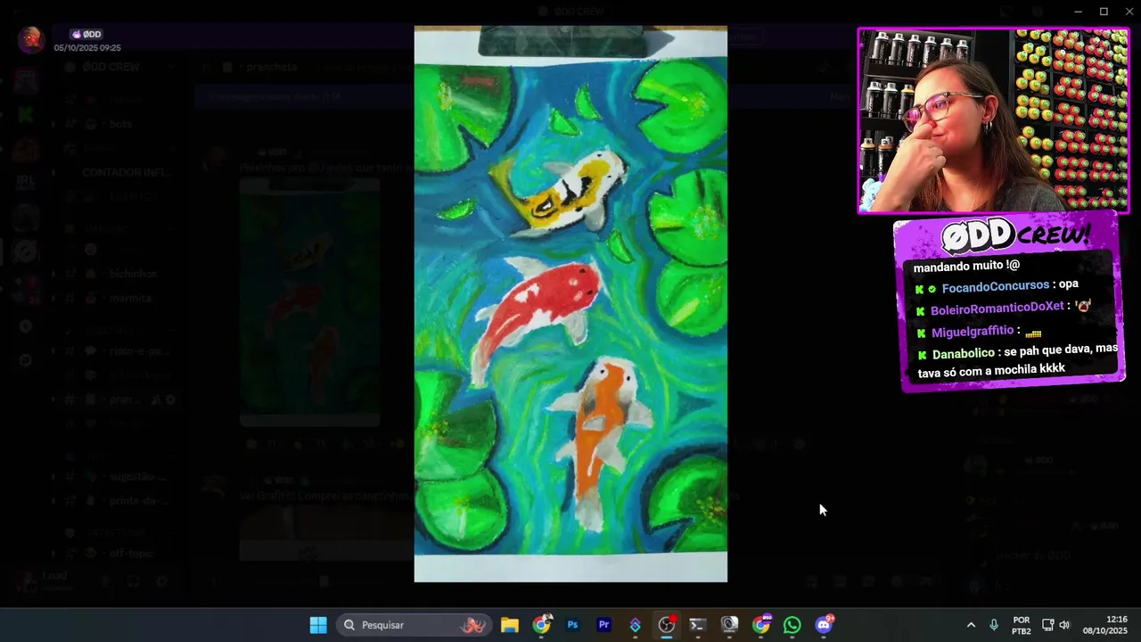Screen dimensions: 1141x642
Task: Open ØDD CREW server header dropdown
Action: click(x=120, y=67)
